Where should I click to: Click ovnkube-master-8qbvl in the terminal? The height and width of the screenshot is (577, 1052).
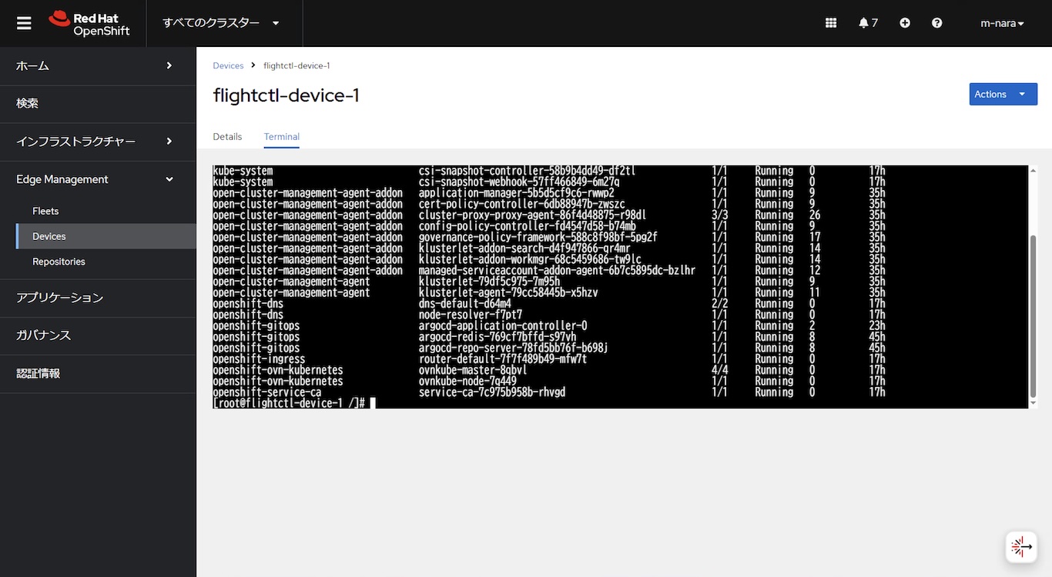(473, 370)
